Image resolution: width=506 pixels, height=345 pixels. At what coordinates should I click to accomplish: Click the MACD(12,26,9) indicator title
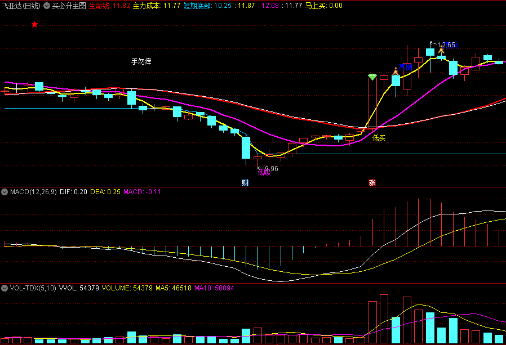click(x=33, y=192)
